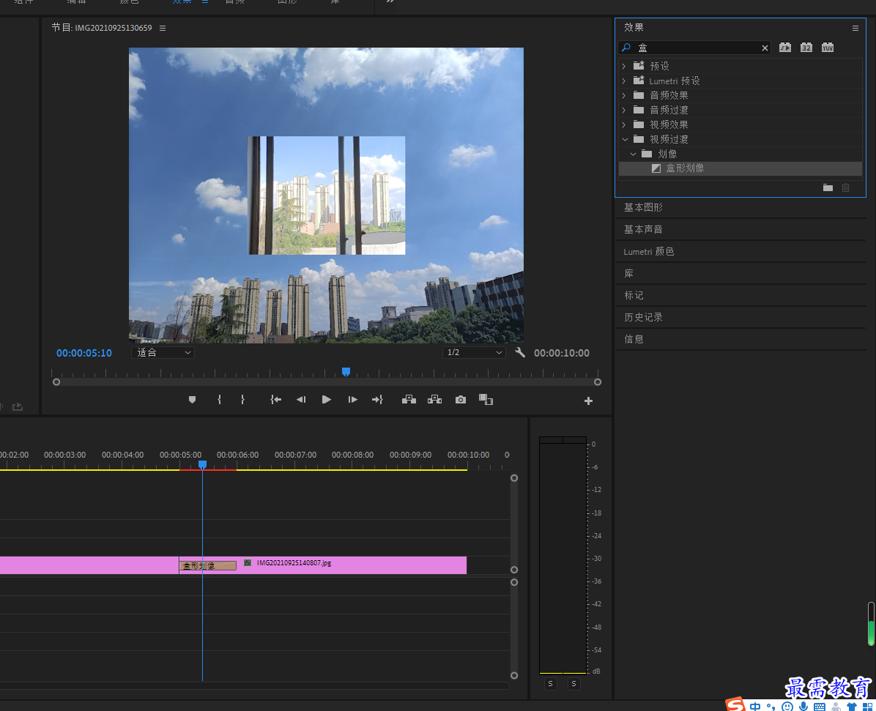Open the 基本图形 panel

[644, 207]
